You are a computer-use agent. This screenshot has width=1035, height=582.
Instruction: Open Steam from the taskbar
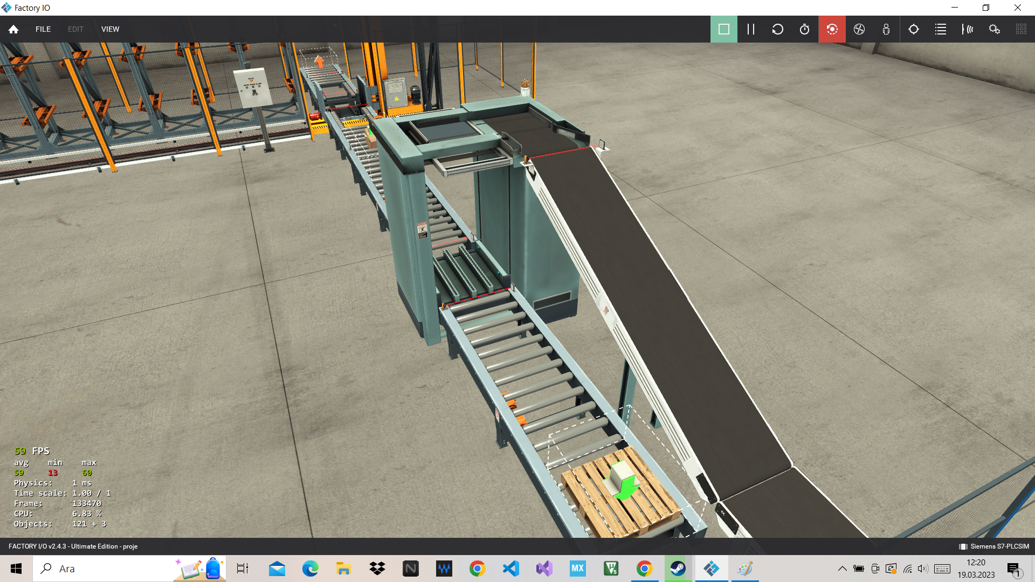678,569
